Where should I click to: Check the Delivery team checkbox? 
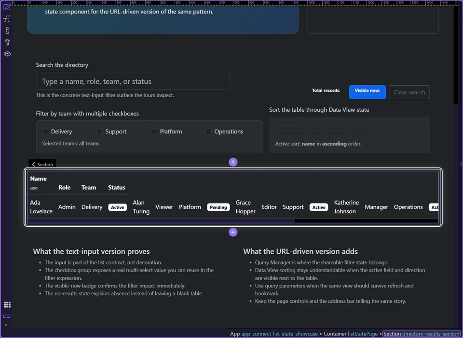[45, 131]
